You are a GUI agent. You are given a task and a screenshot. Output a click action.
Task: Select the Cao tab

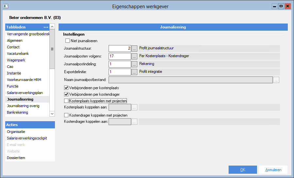pos(27,67)
